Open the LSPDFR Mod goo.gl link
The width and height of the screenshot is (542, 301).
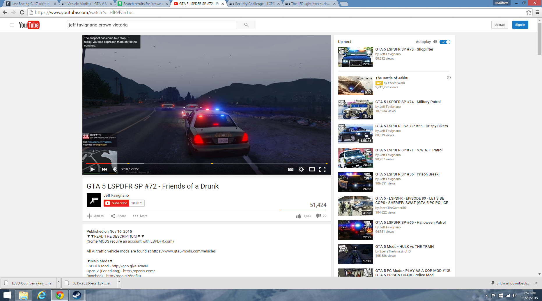130,266
